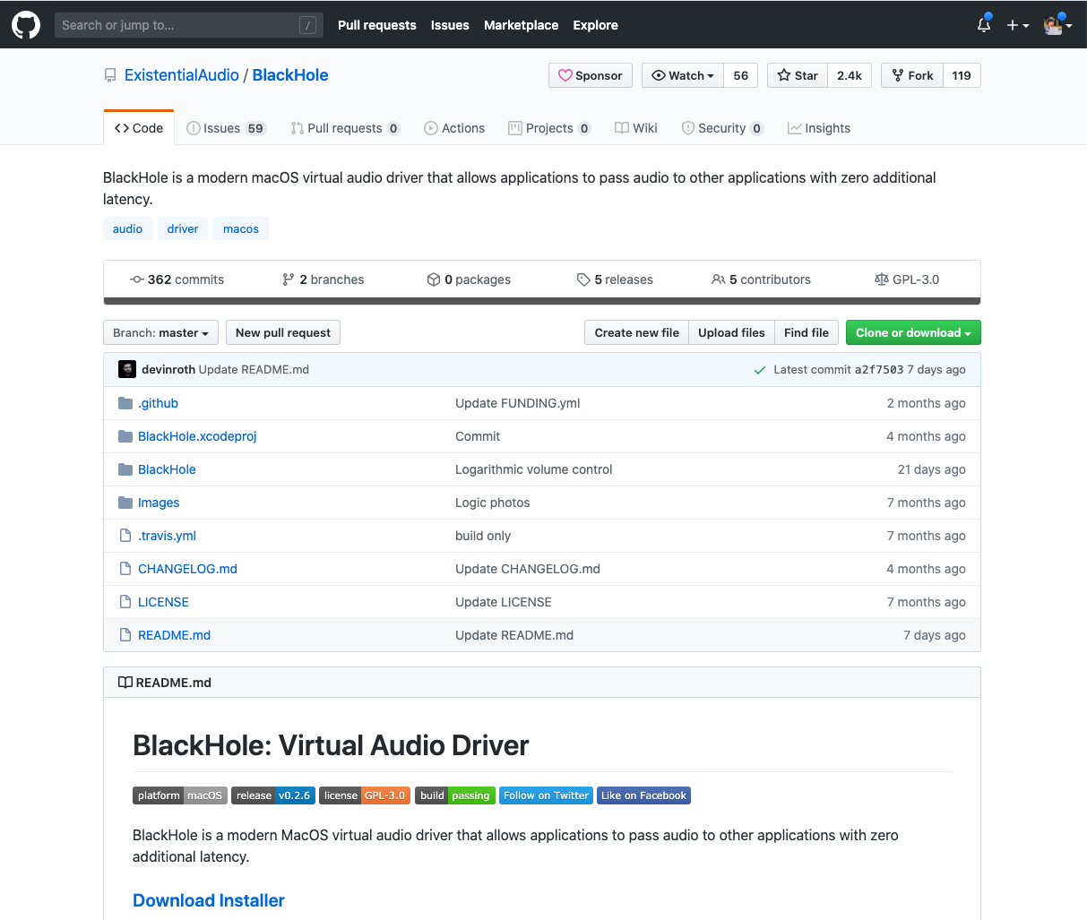The width and height of the screenshot is (1087, 920).
Task: Focus the Search or jump to field
Action: [187, 25]
